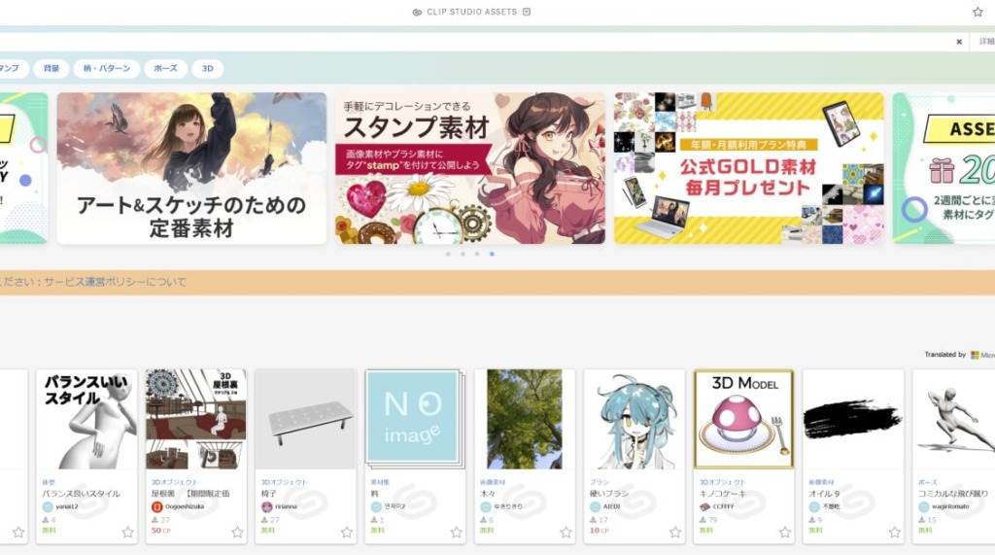Viewport: 995px width, 555px height.
Task: Add the 椅子 asset to favorites
Action: 347,532
